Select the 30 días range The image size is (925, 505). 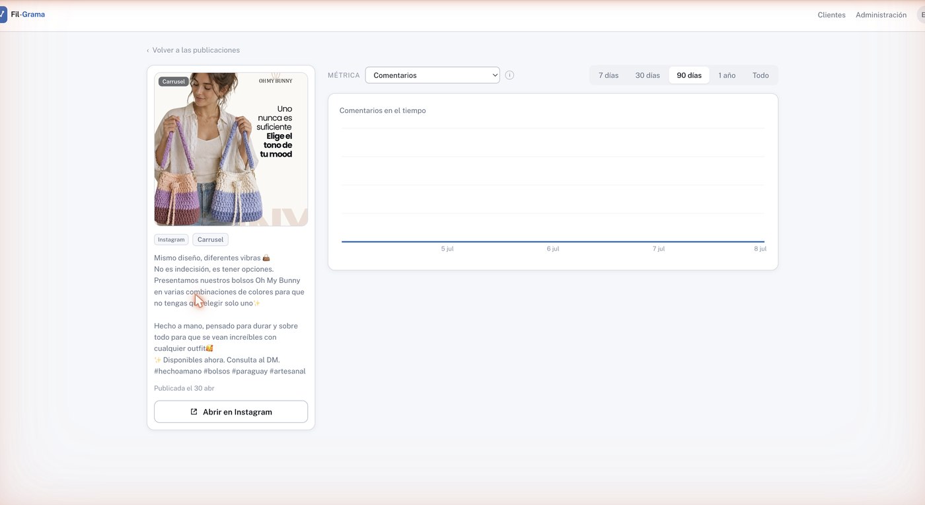(647, 75)
